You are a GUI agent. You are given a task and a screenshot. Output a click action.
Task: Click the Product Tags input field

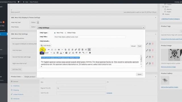170,31
